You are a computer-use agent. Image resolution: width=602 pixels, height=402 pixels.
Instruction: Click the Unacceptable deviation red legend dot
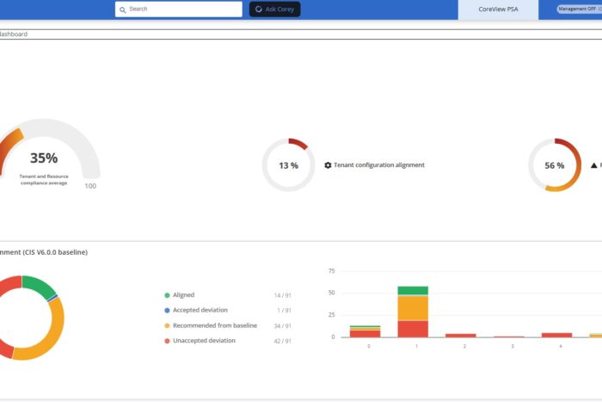tap(167, 341)
